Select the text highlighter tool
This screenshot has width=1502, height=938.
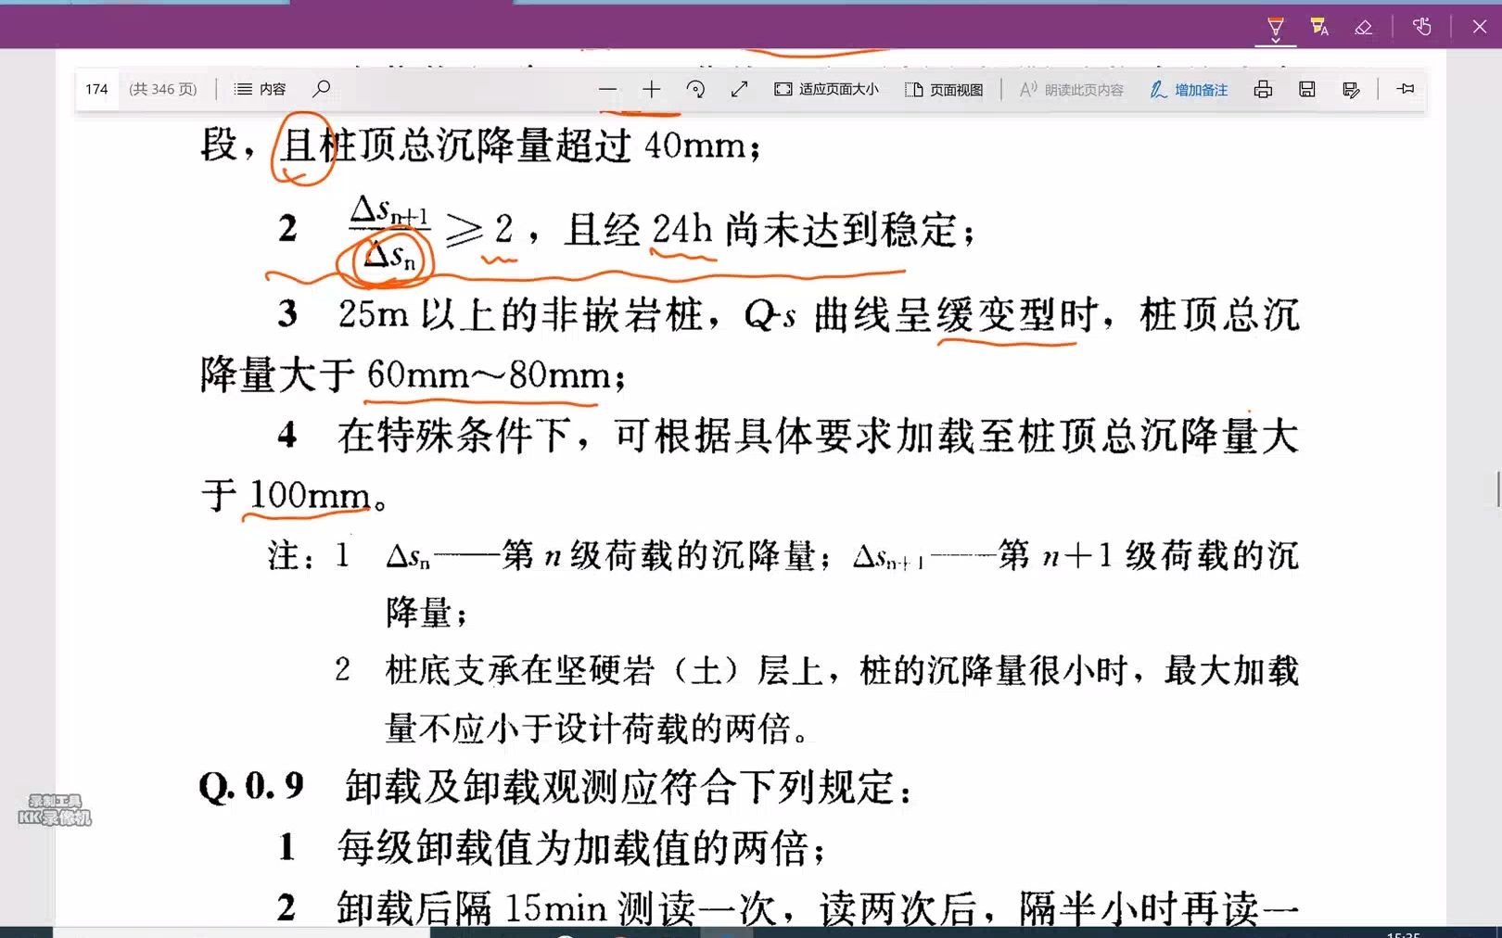[x=1319, y=27]
